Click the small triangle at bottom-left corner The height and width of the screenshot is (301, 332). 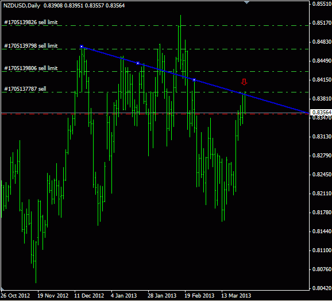tap(2, 289)
